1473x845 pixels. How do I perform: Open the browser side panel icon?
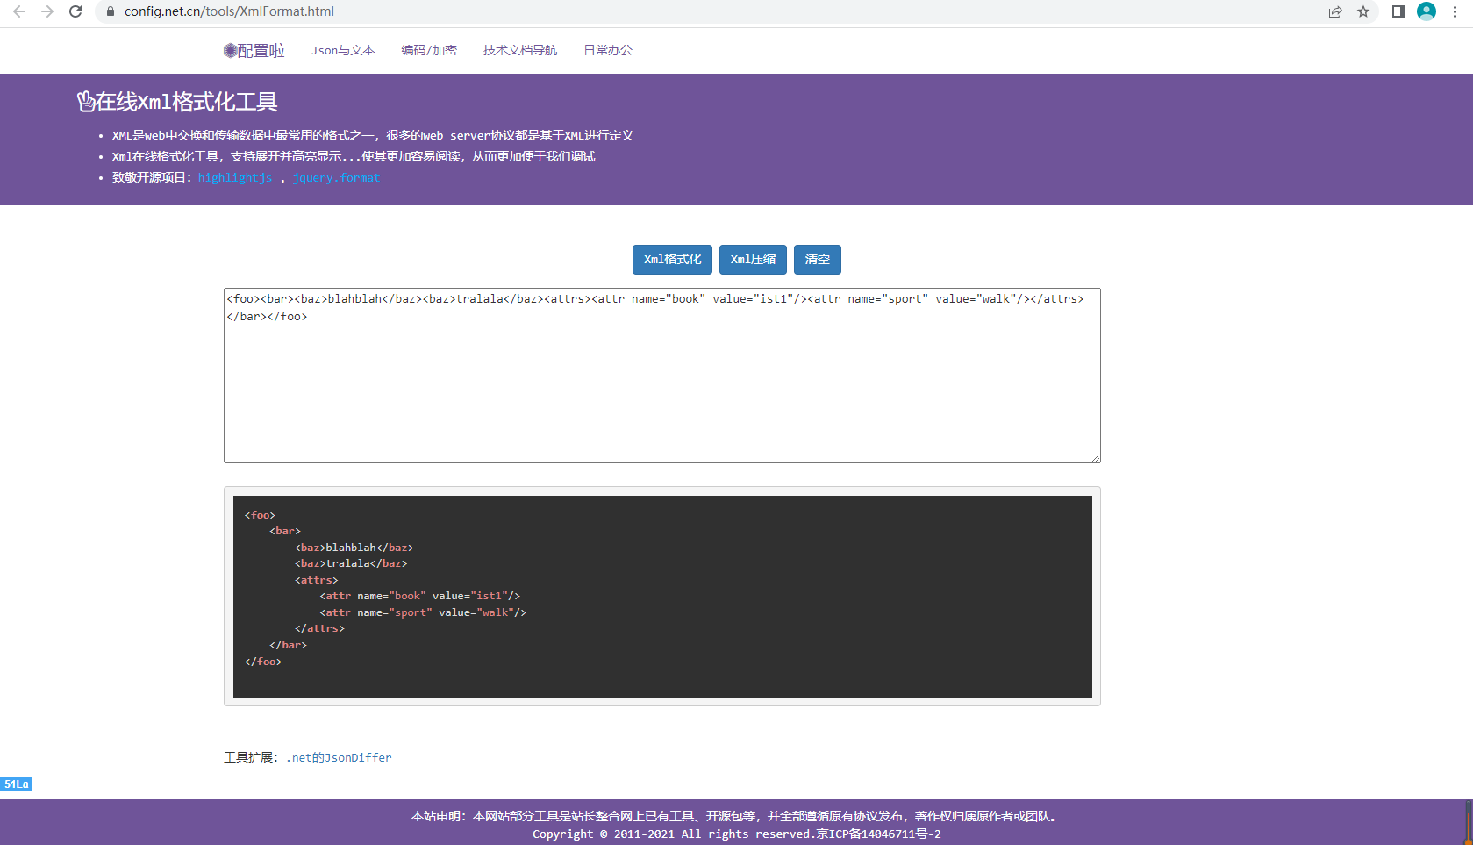tap(1398, 11)
